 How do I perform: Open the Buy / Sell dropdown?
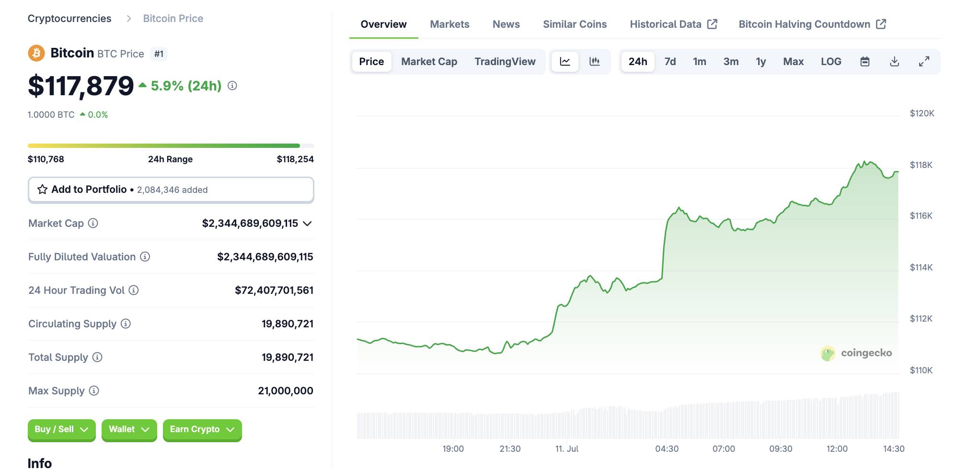click(x=62, y=429)
